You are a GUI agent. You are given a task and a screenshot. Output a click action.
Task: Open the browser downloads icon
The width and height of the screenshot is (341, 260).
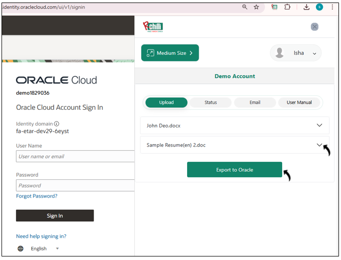point(306,7)
